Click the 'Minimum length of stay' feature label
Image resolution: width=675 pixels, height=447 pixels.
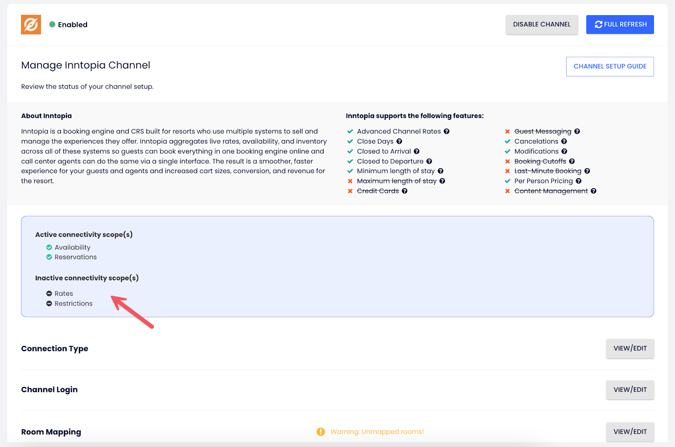396,171
